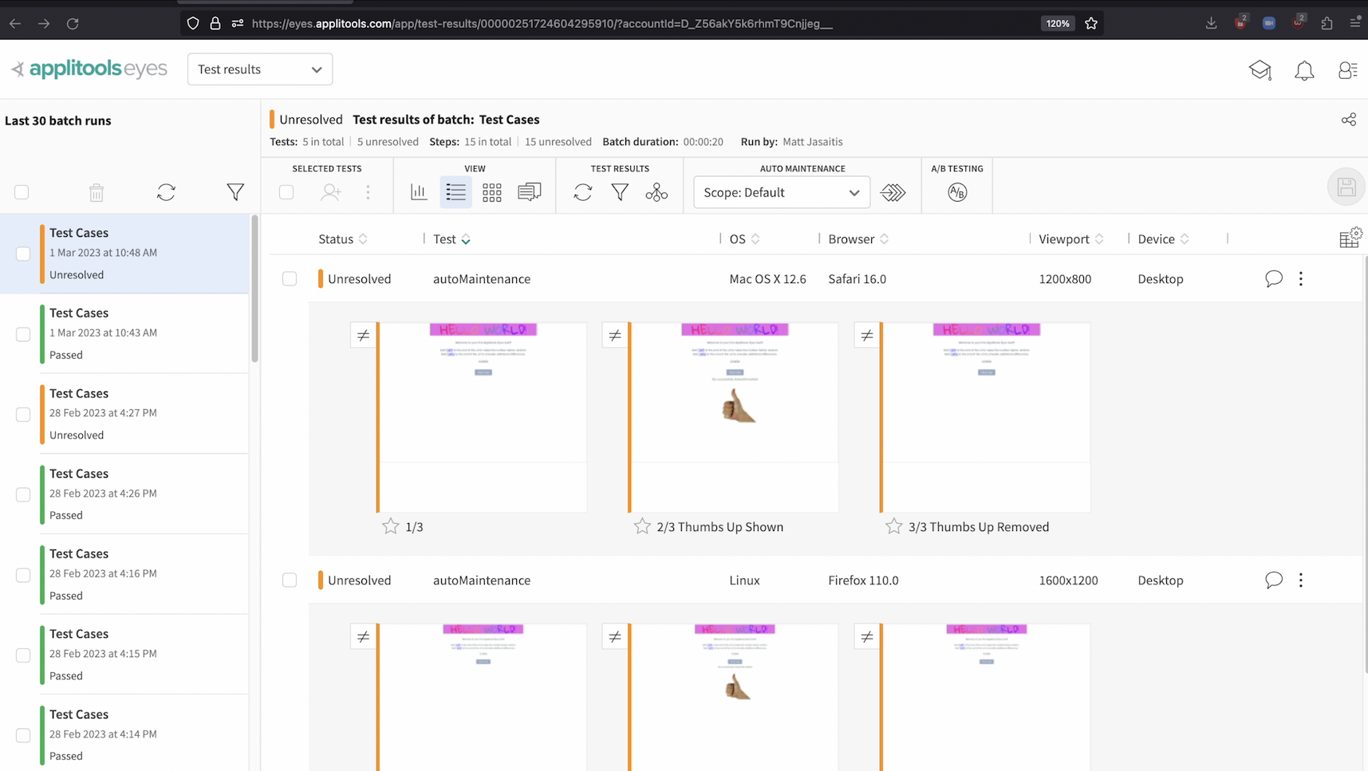Open more options for Safari test row

1300,279
